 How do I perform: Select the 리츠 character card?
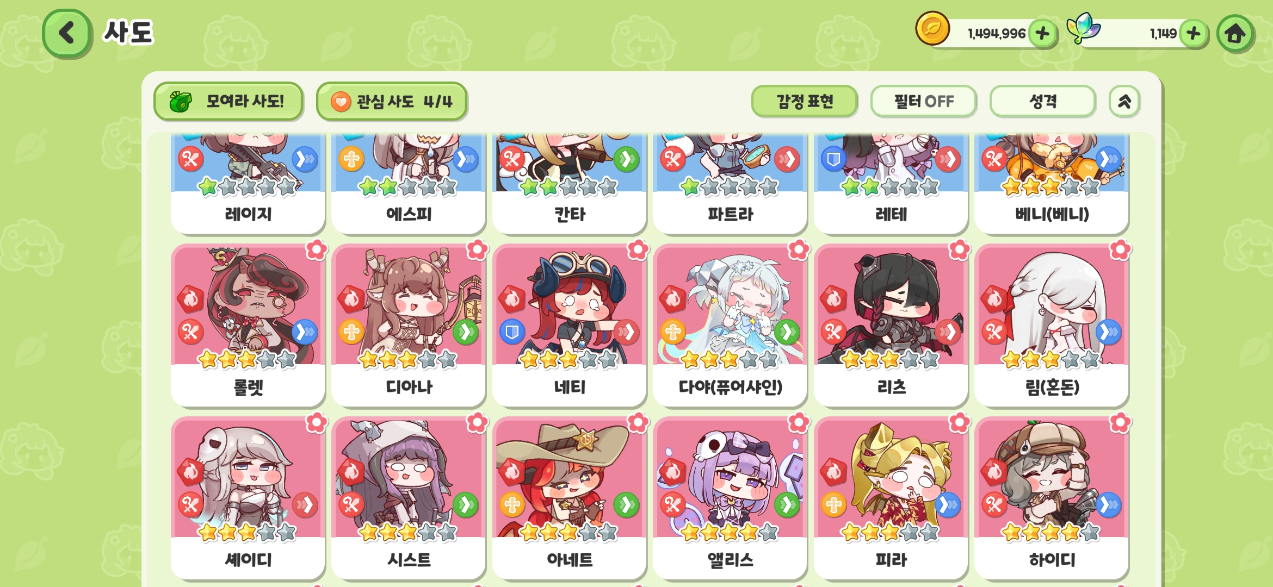coord(891,325)
